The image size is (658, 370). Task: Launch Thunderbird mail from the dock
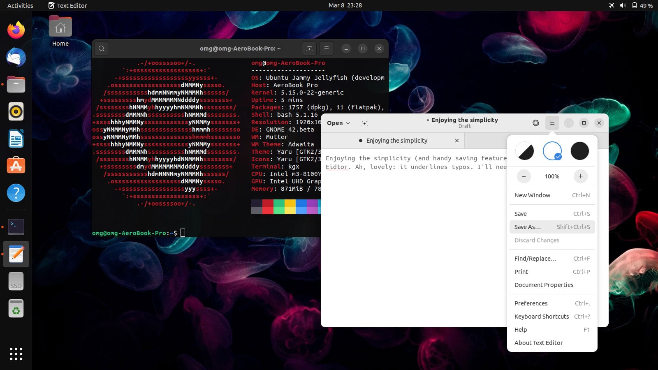click(x=16, y=57)
